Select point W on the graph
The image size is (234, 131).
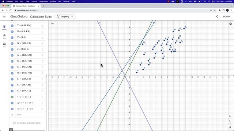click(173, 31)
